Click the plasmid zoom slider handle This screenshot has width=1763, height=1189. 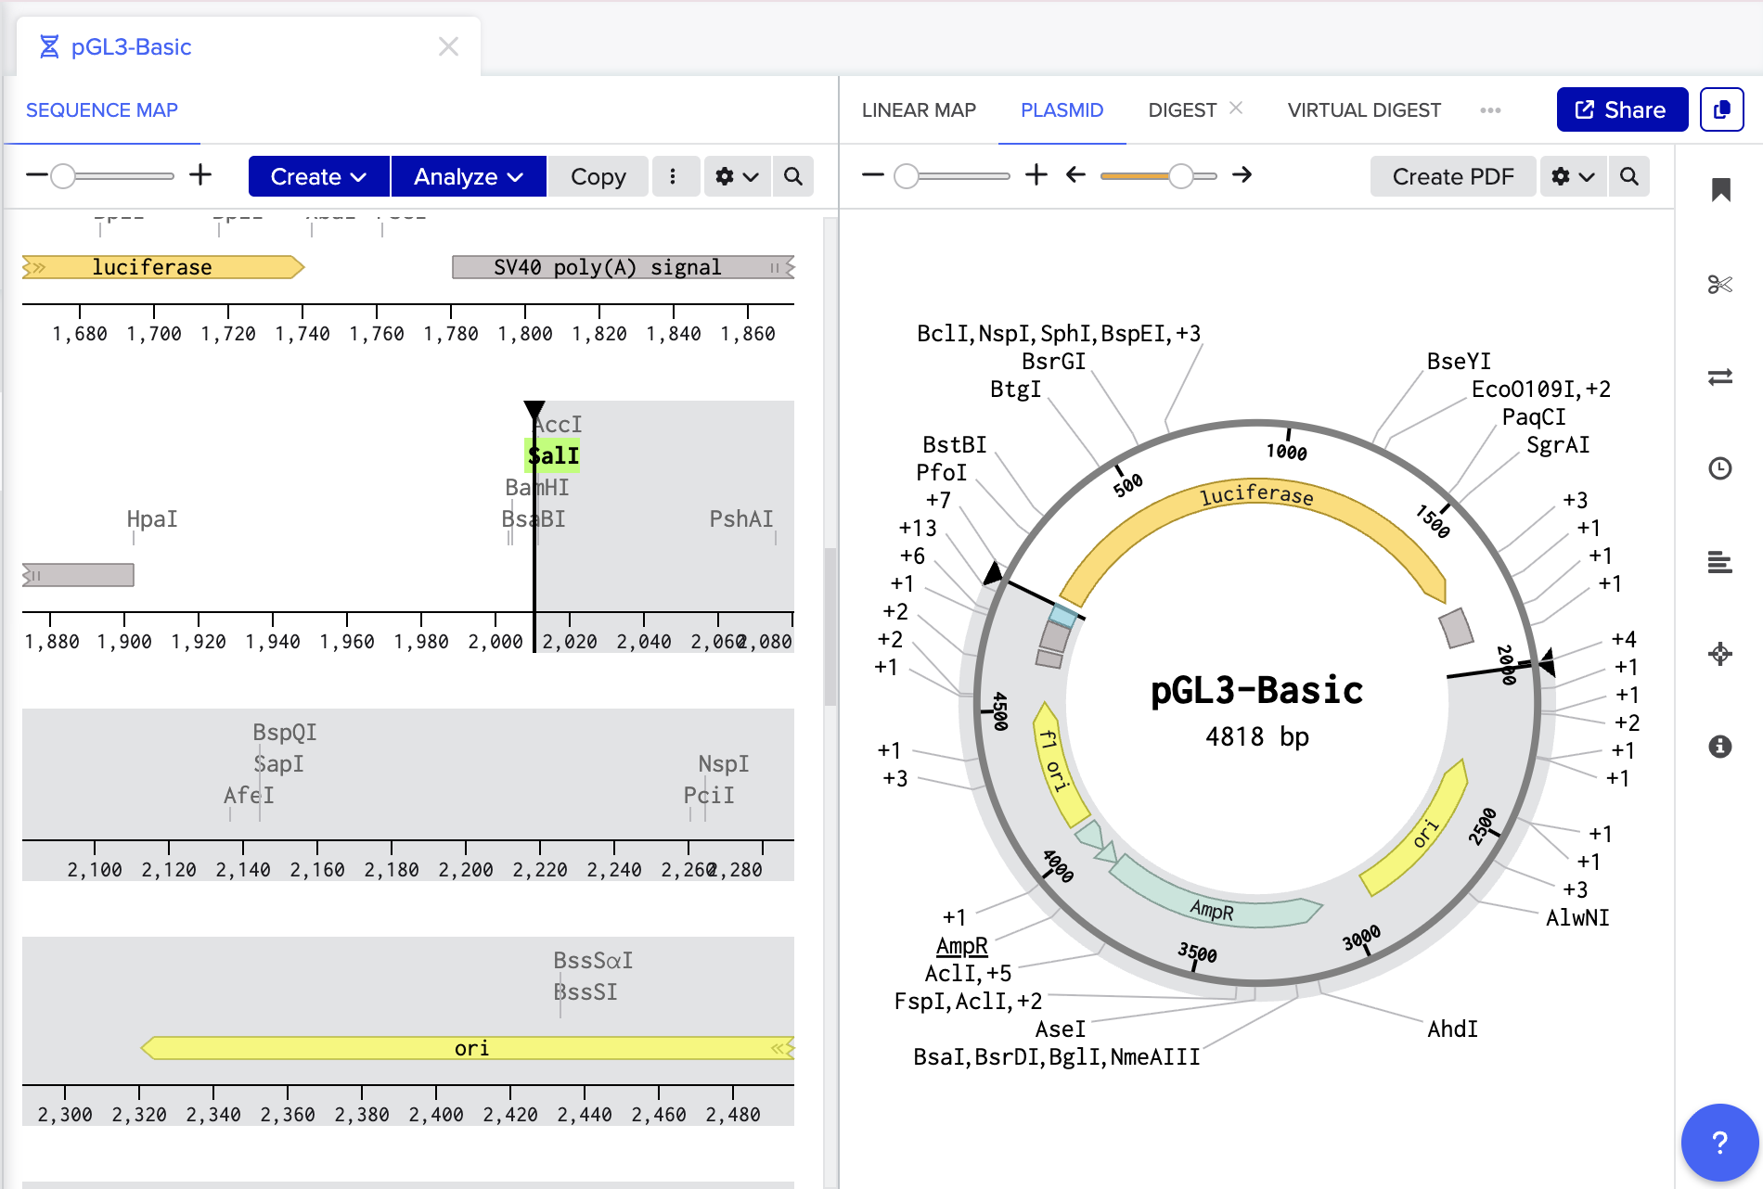(907, 175)
